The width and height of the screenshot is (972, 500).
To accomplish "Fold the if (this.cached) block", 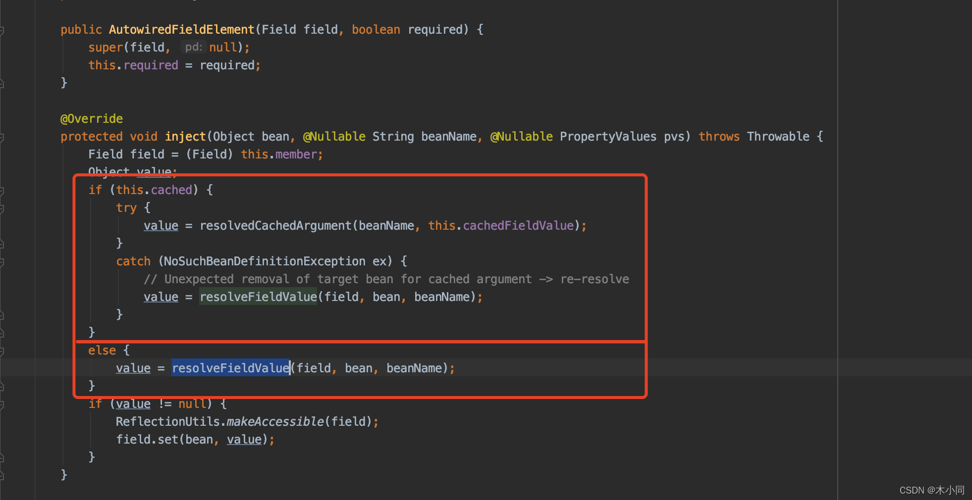I will click(x=1, y=191).
